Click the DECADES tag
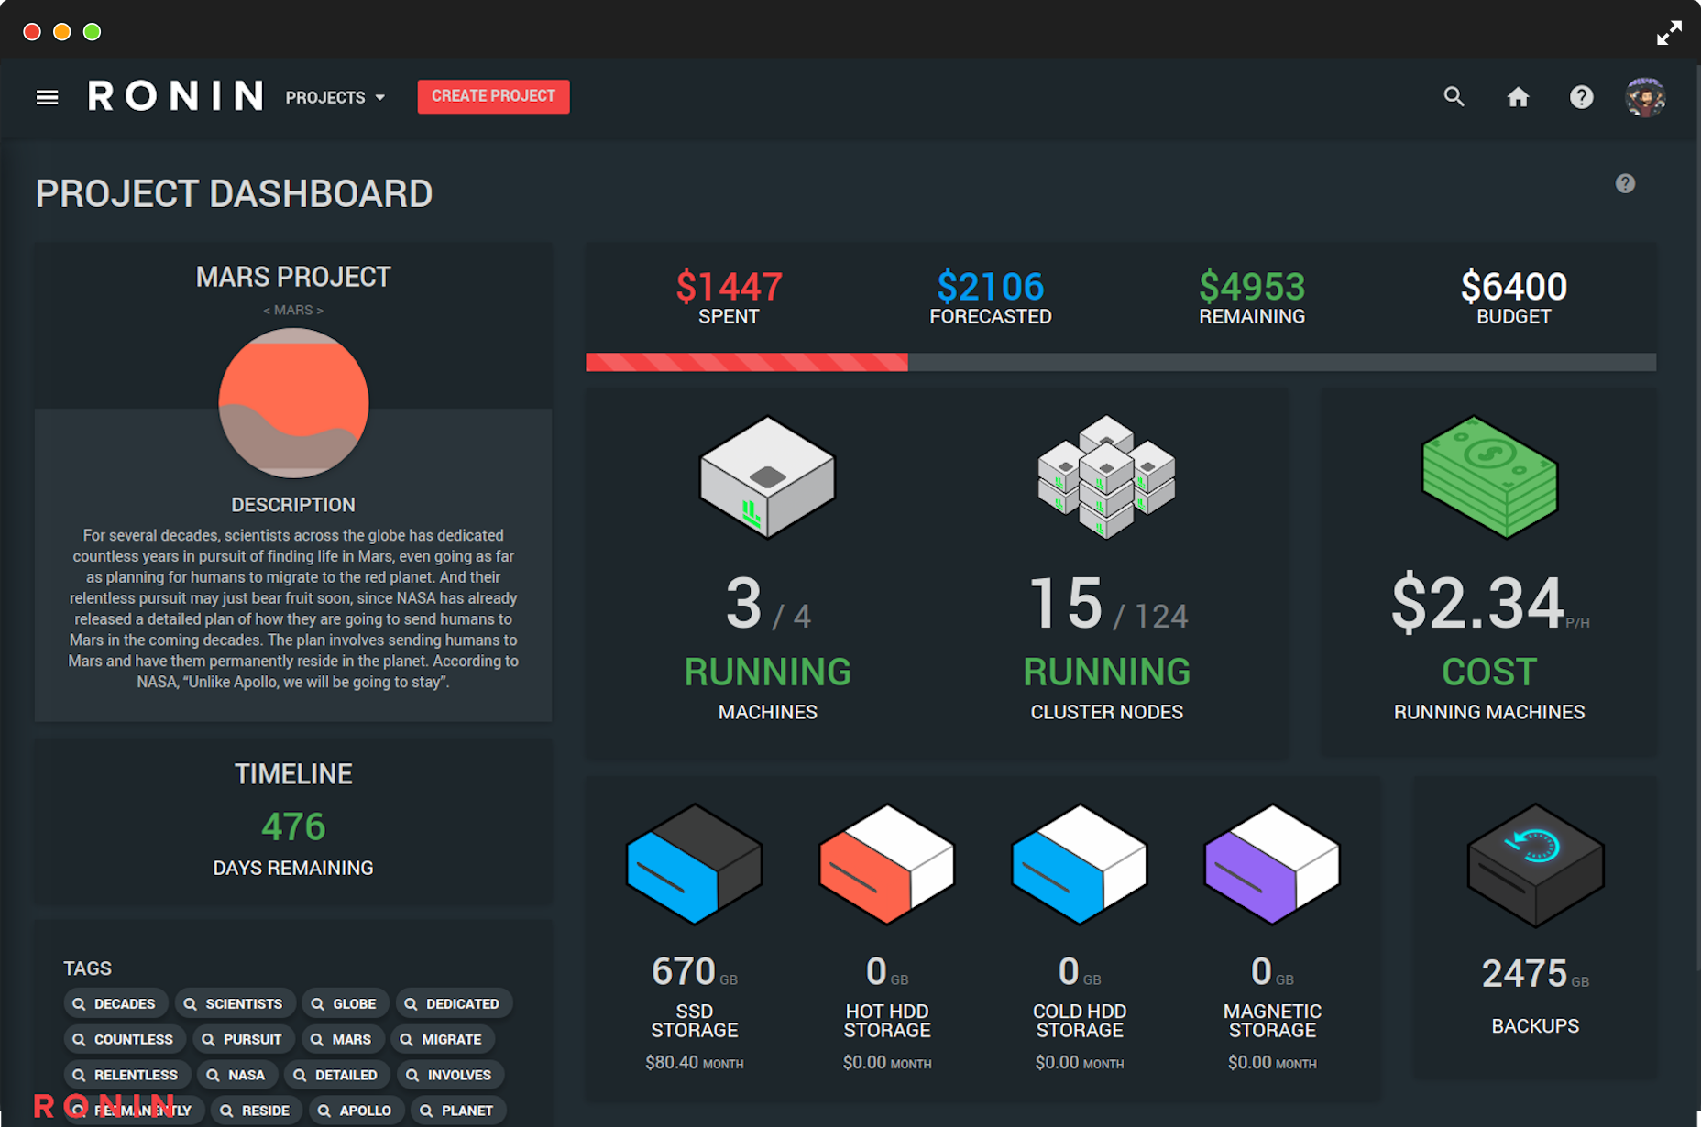This screenshot has width=1701, height=1127. 115,1003
